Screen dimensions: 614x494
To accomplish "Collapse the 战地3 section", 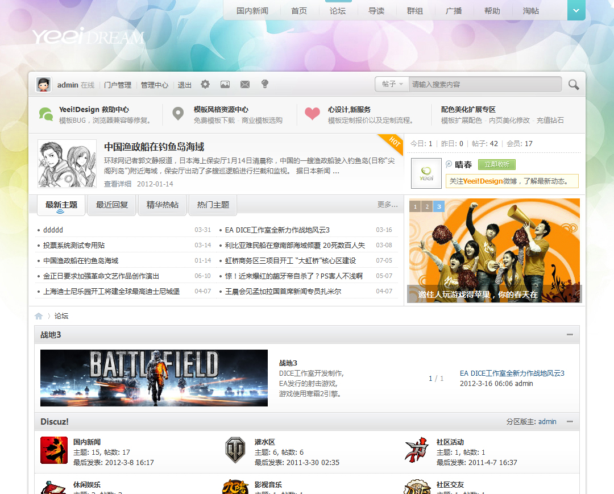I will pyautogui.click(x=570, y=335).
